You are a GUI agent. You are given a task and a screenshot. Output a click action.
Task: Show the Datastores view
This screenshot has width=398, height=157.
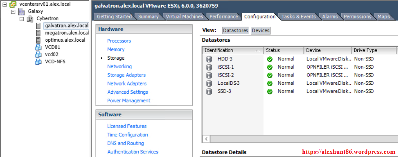click(x=235, y=31)
